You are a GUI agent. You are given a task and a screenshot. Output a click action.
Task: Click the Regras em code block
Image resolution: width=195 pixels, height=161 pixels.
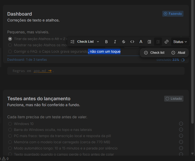96,71
